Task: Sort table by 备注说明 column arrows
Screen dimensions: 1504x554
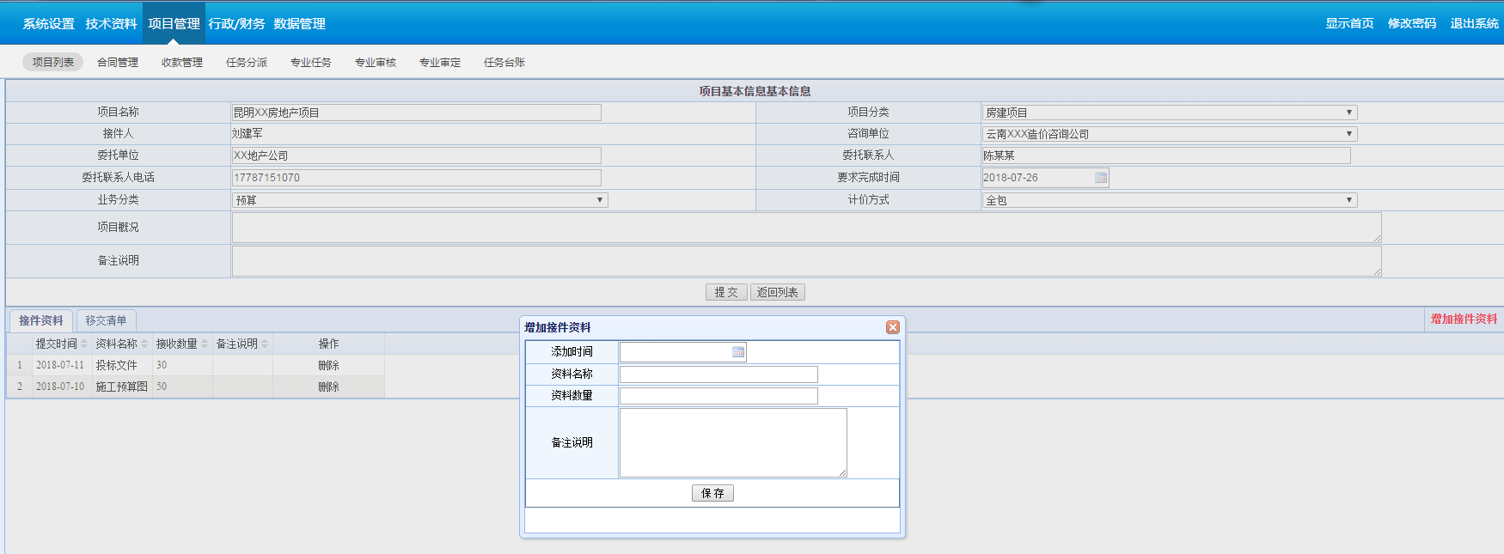Action: coord(265,344)
